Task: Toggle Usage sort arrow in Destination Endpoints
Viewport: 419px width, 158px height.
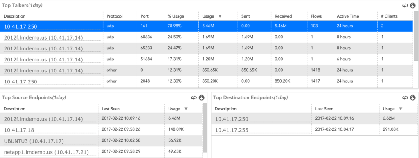Action: coord(400,109)
